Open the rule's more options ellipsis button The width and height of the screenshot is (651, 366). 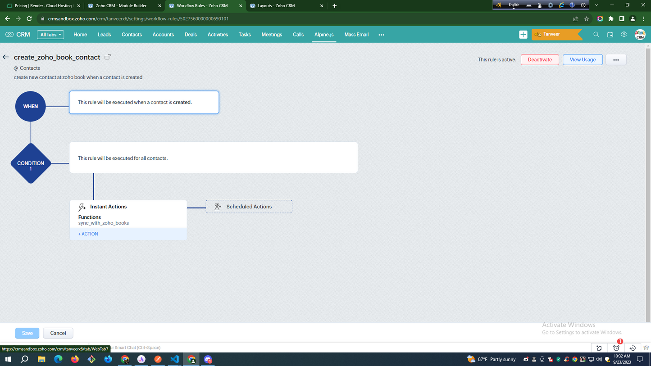pyautogui.click(x=616, y=60)
